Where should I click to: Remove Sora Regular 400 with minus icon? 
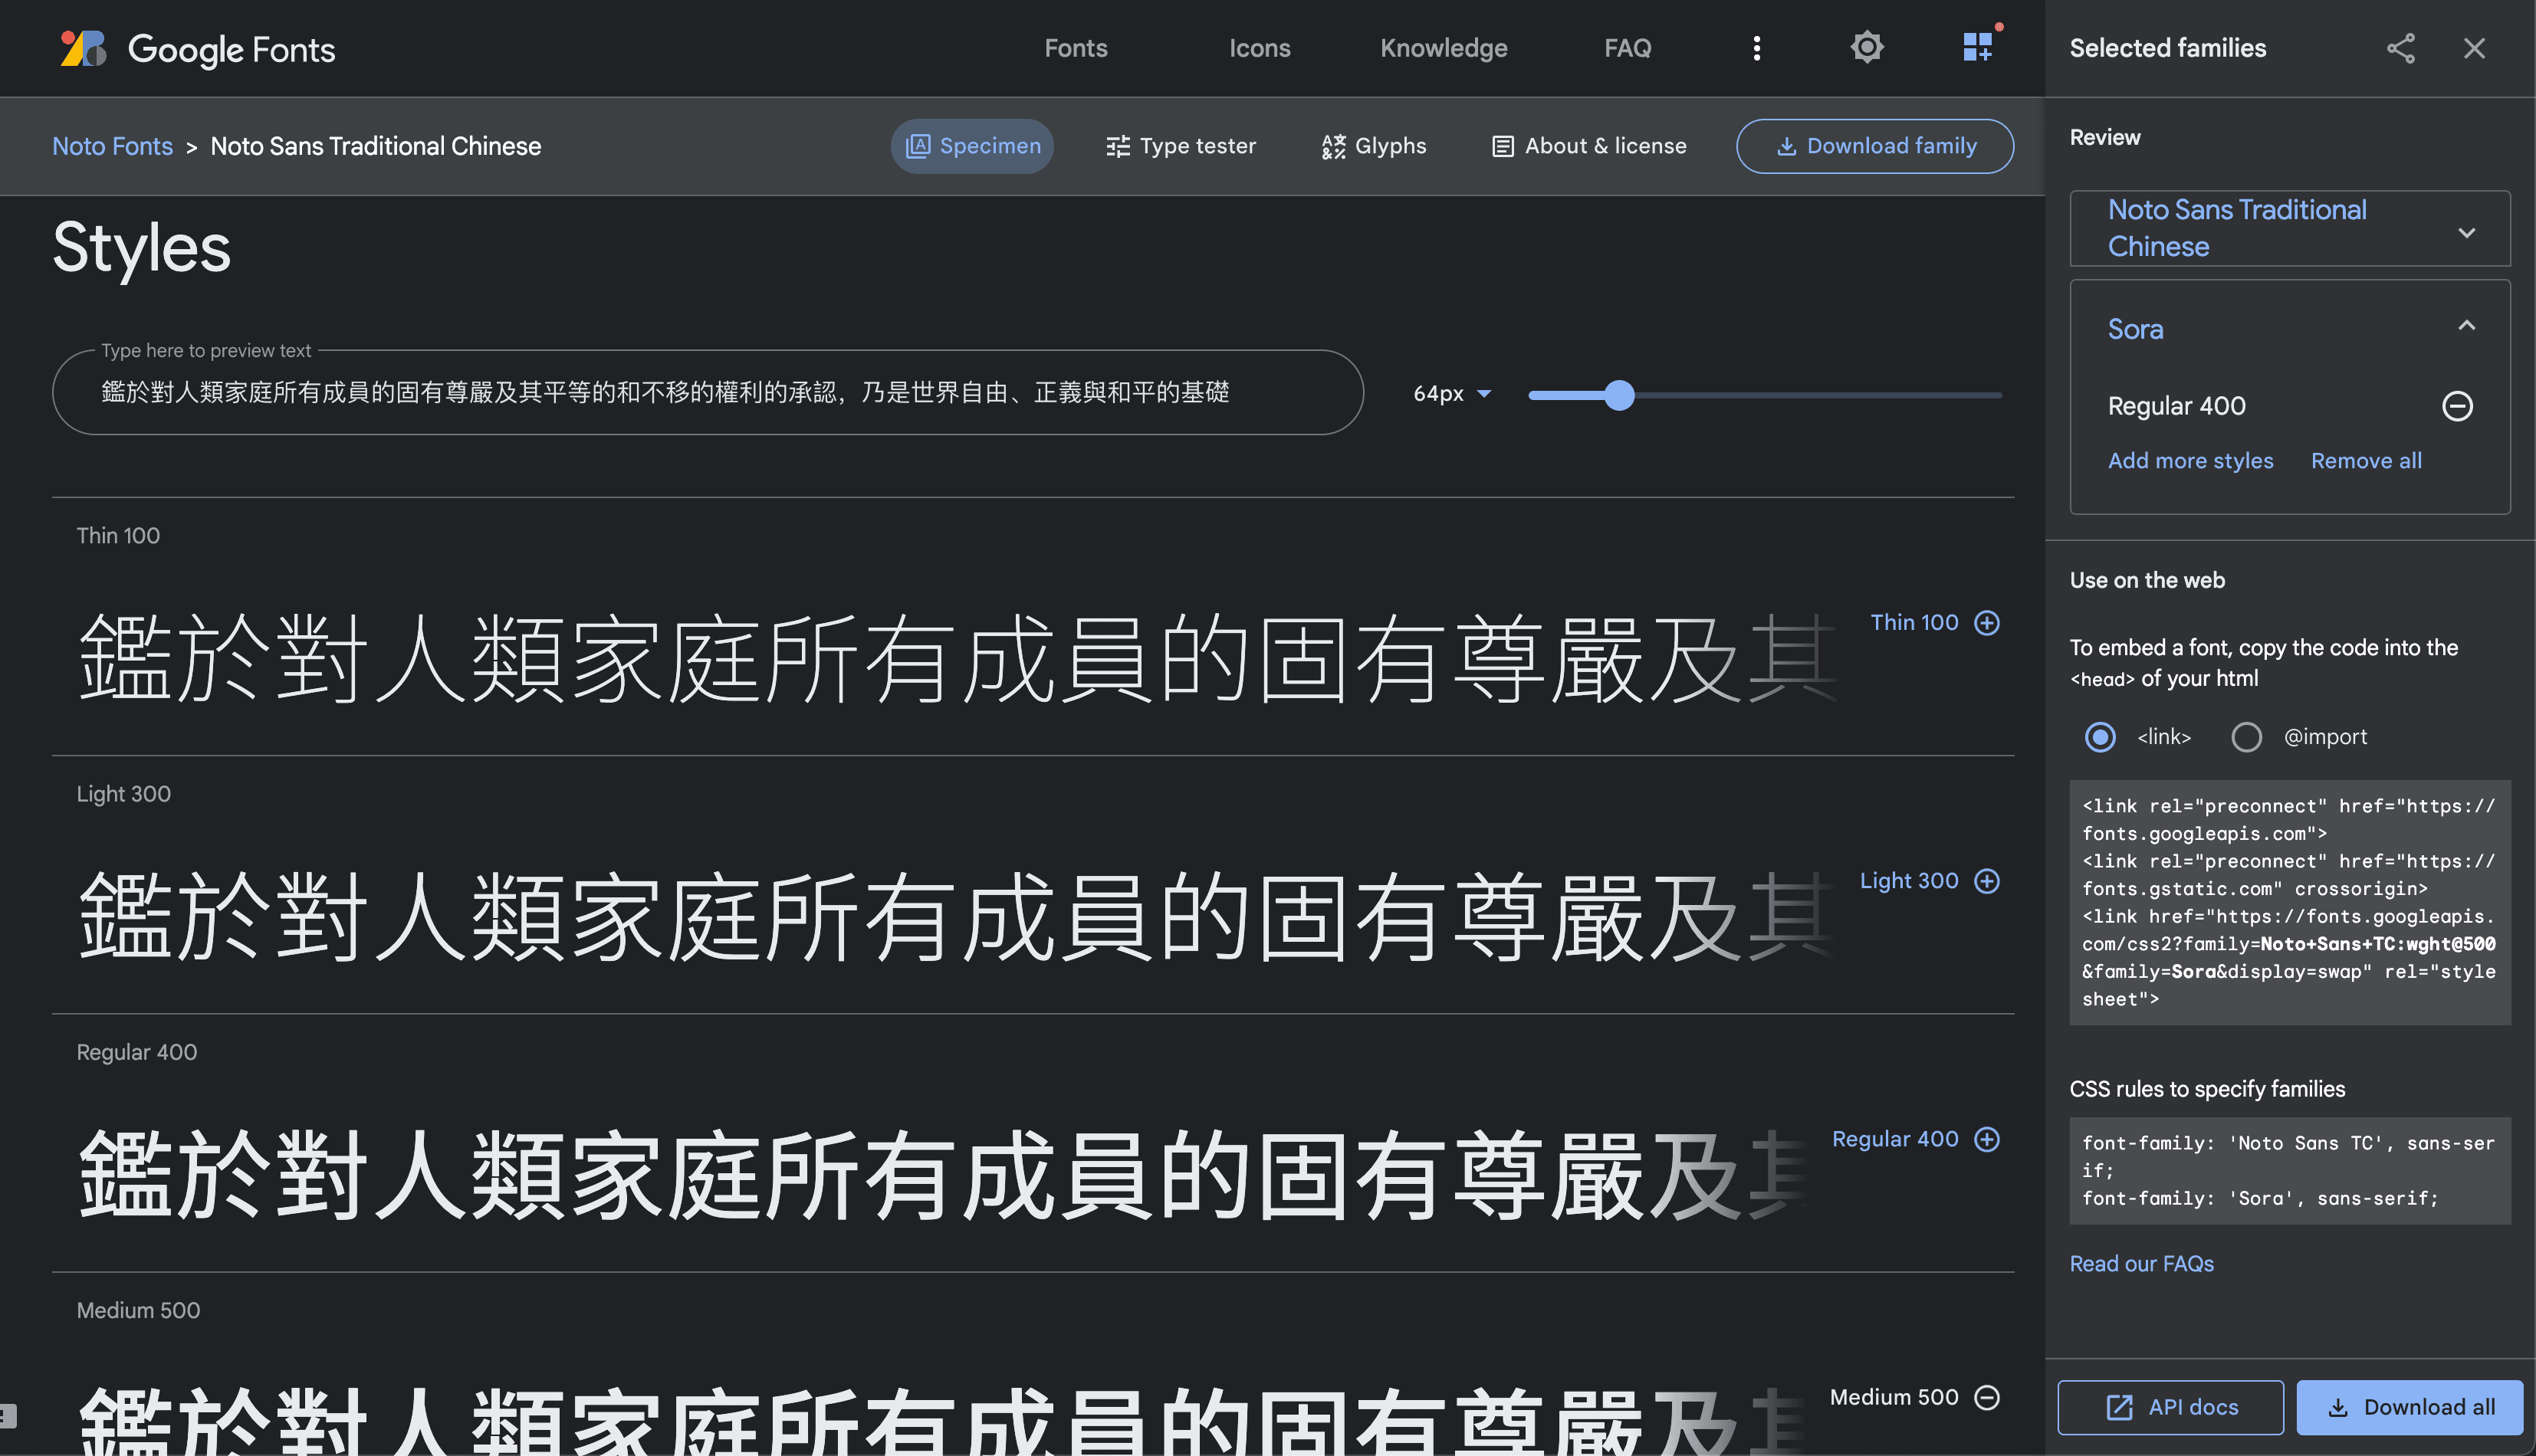2457,405
